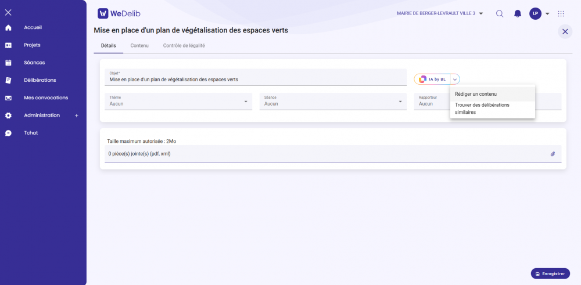Select the Délibérations document icon
Viewport: 581px width, 285px height.
click(x=8, y=80)
